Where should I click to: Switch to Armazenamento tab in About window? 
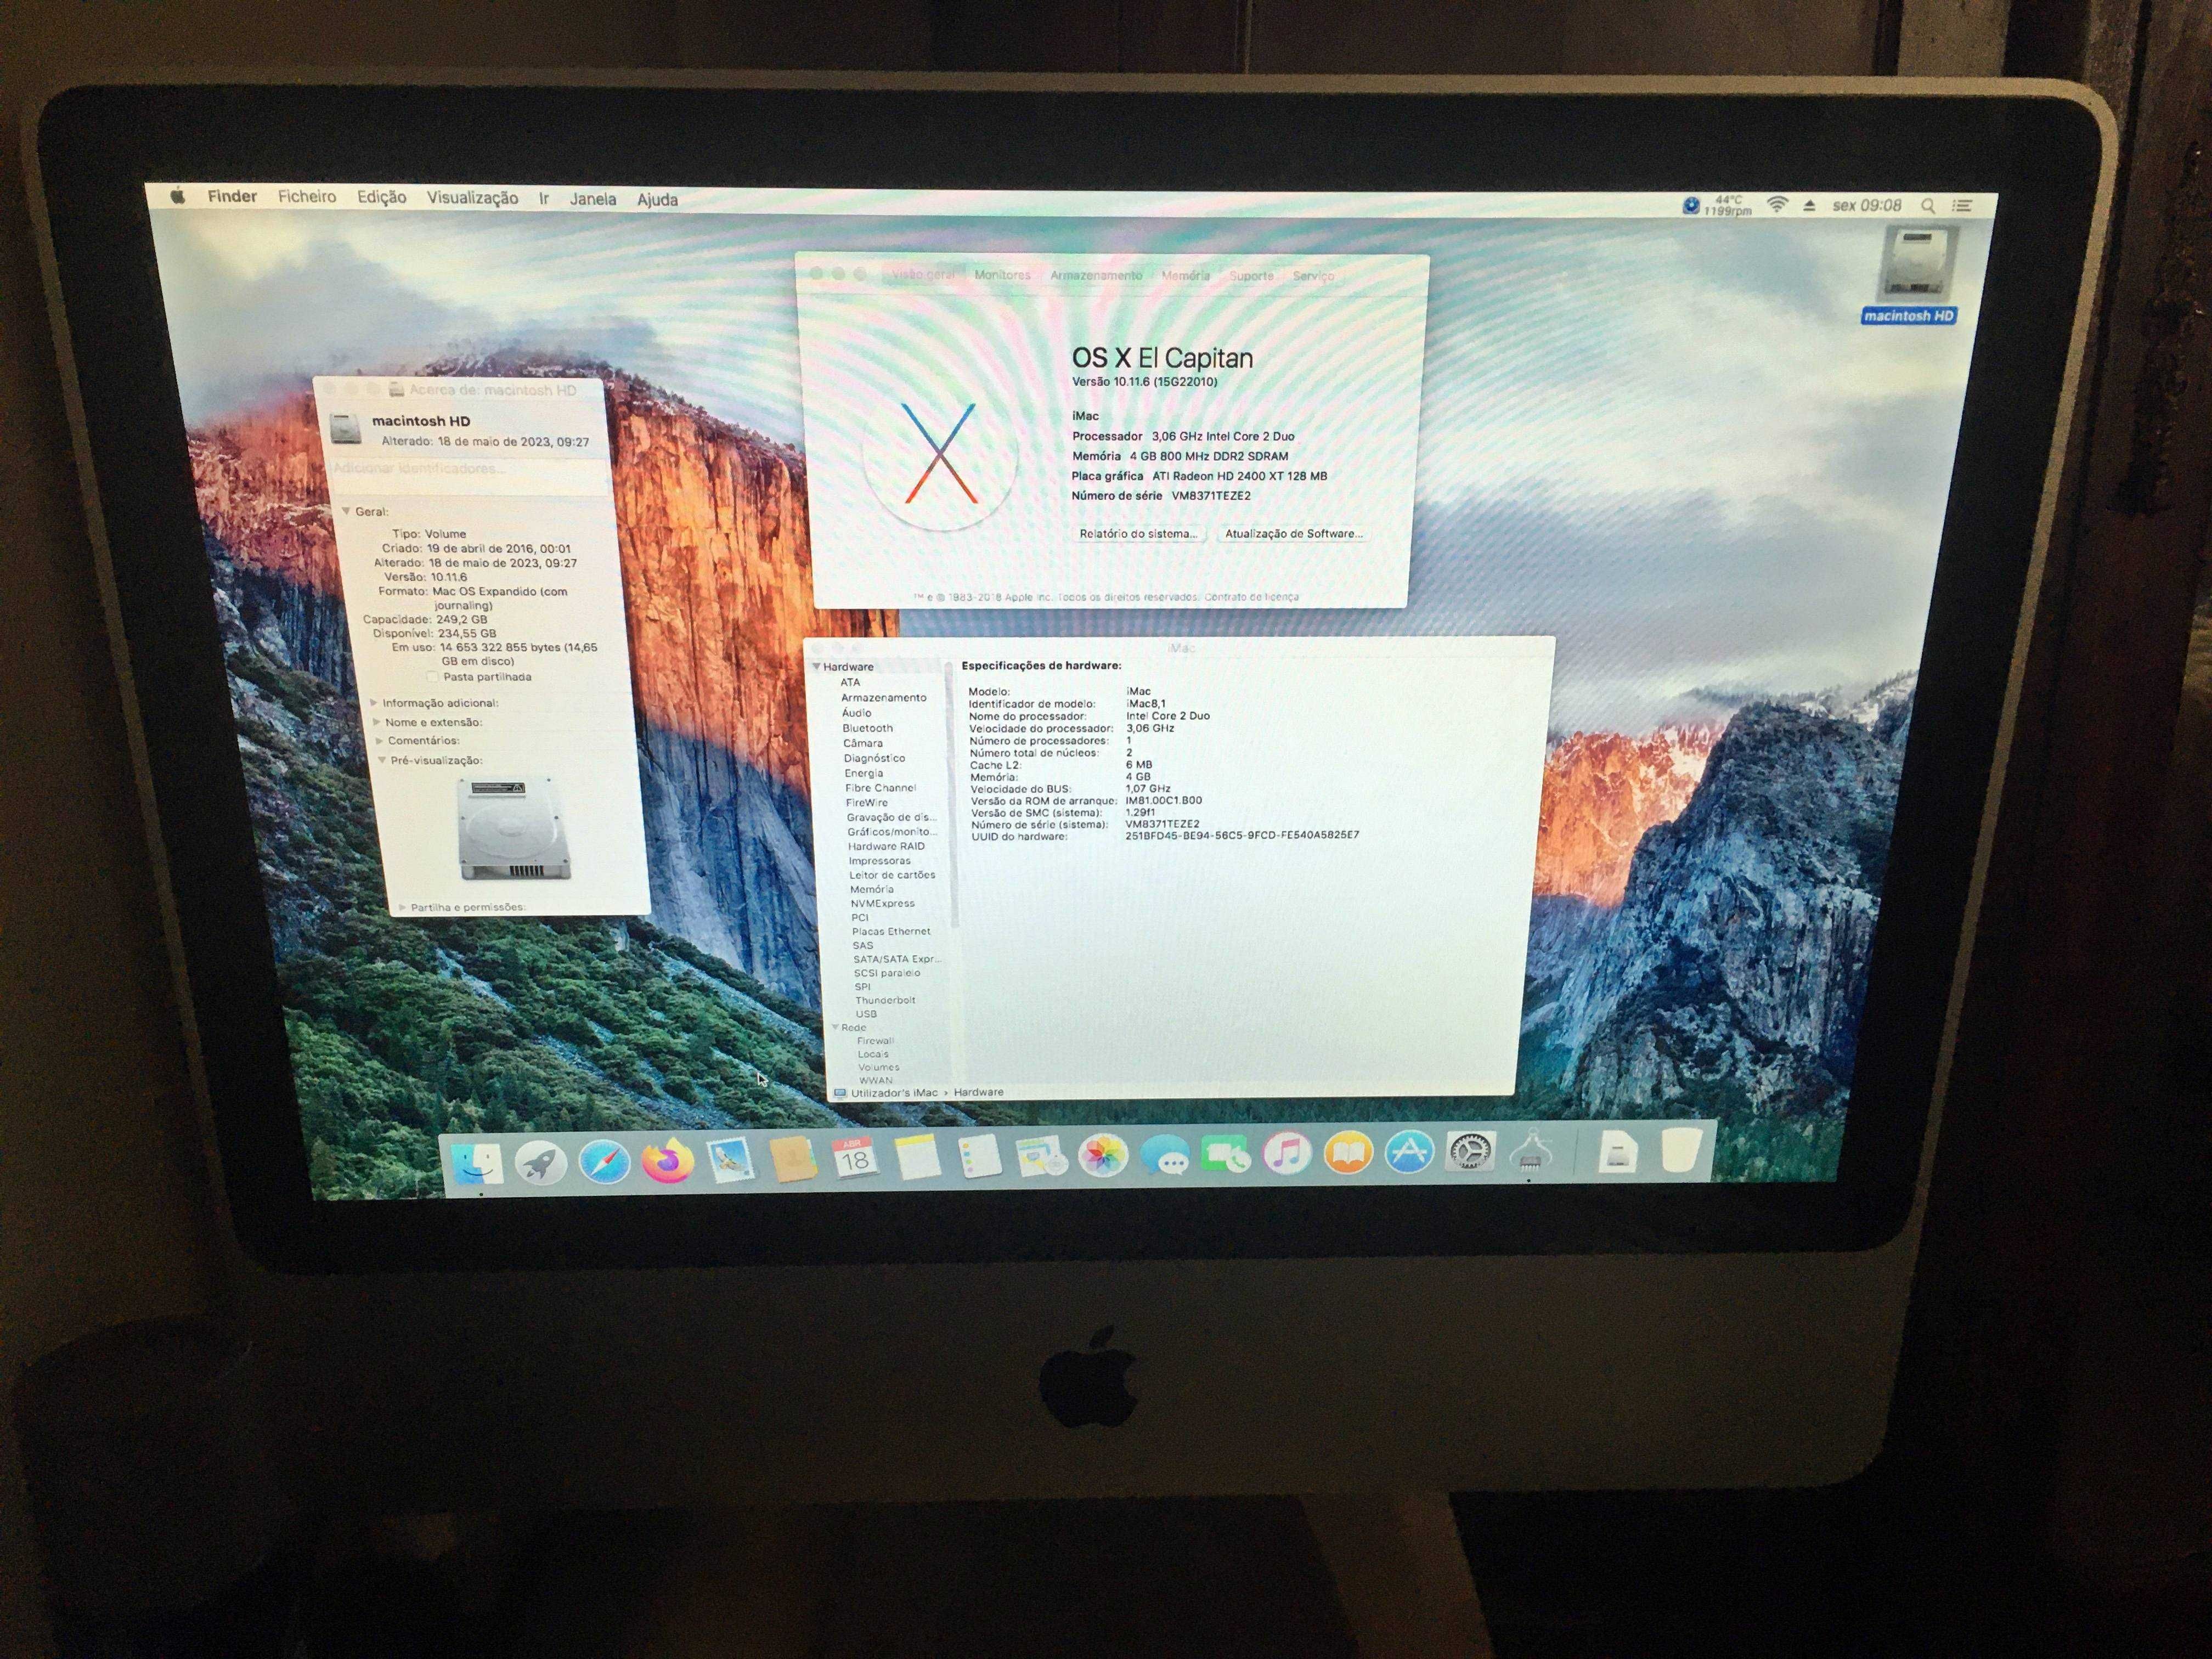(1096, 275)
